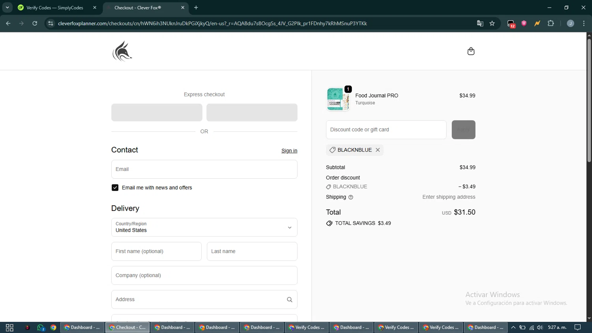Viewport: 592px width, 333px height.
Task: Open the pink shield extension
Action: [x=524, y=23]
